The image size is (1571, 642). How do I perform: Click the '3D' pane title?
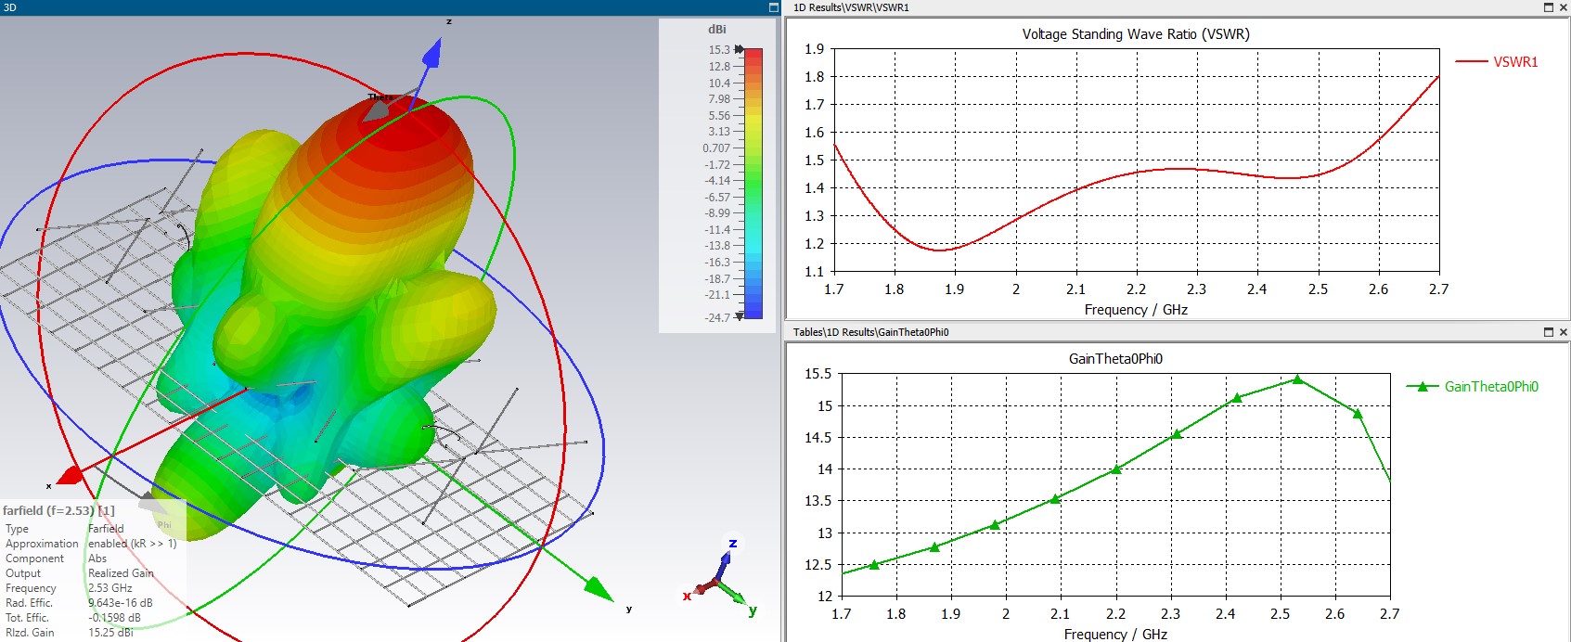point(9,7)
